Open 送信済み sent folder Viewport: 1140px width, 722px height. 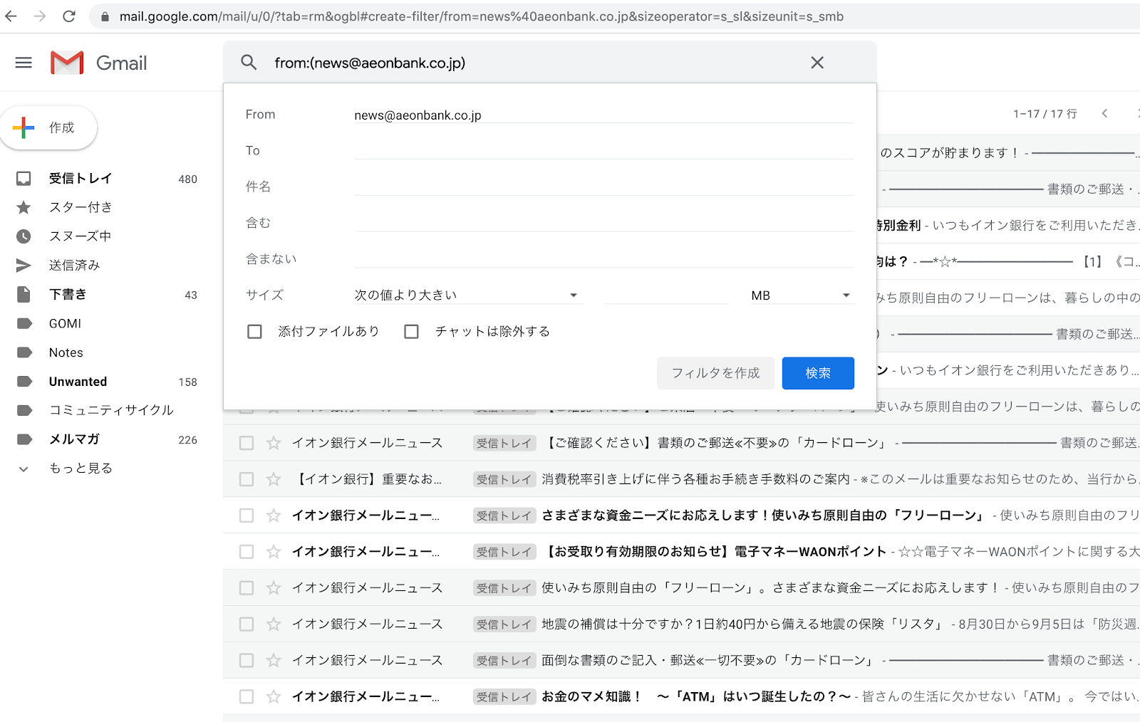tap(74, 266)
